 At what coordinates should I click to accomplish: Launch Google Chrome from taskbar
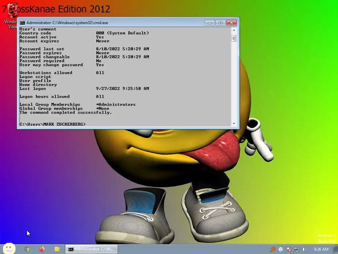[27, 249]
